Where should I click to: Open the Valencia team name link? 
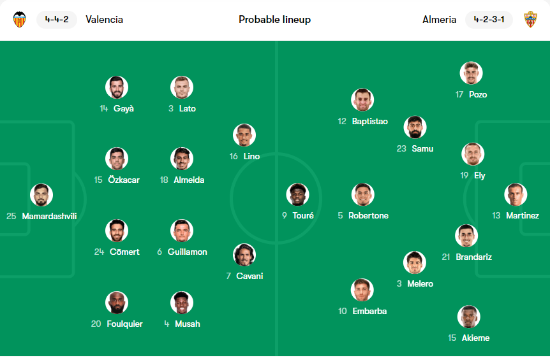104,20
